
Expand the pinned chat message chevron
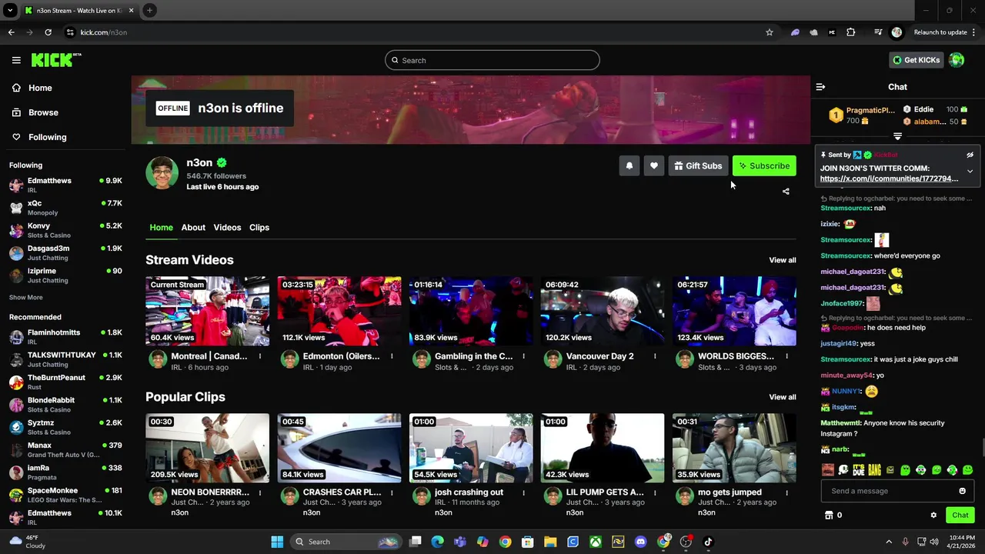tap(970, 171)
